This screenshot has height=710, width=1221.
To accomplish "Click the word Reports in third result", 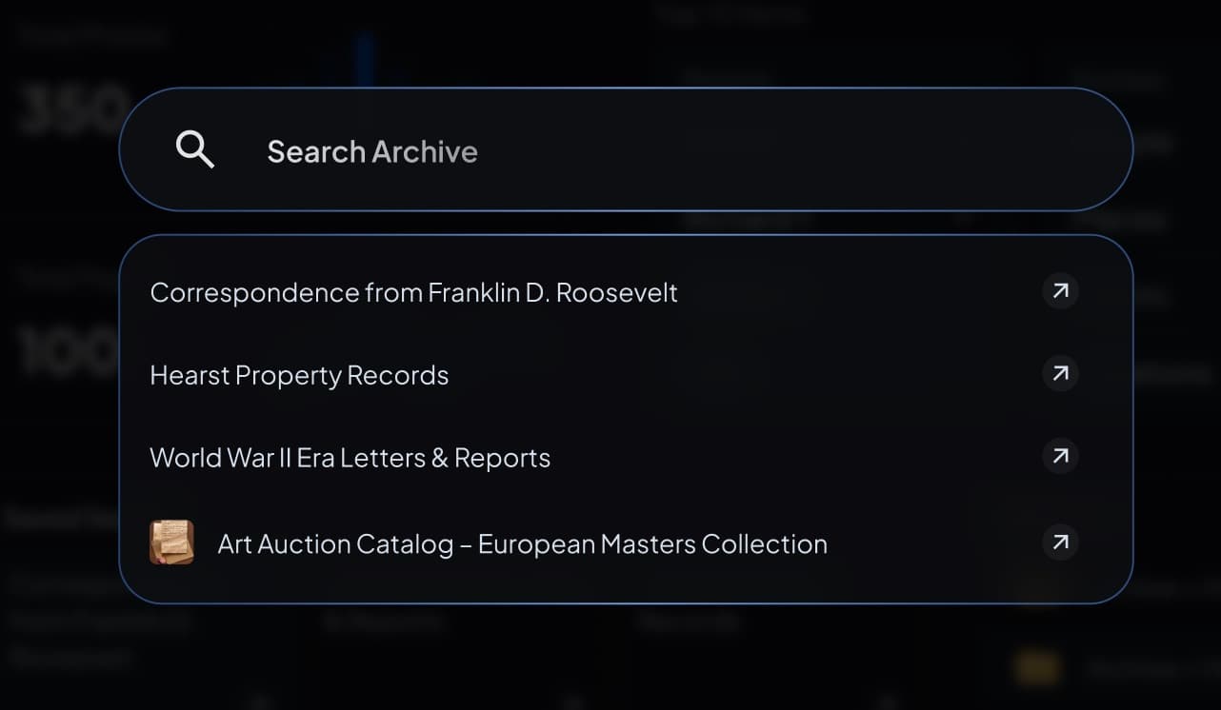I will click(x=502, y=458).
